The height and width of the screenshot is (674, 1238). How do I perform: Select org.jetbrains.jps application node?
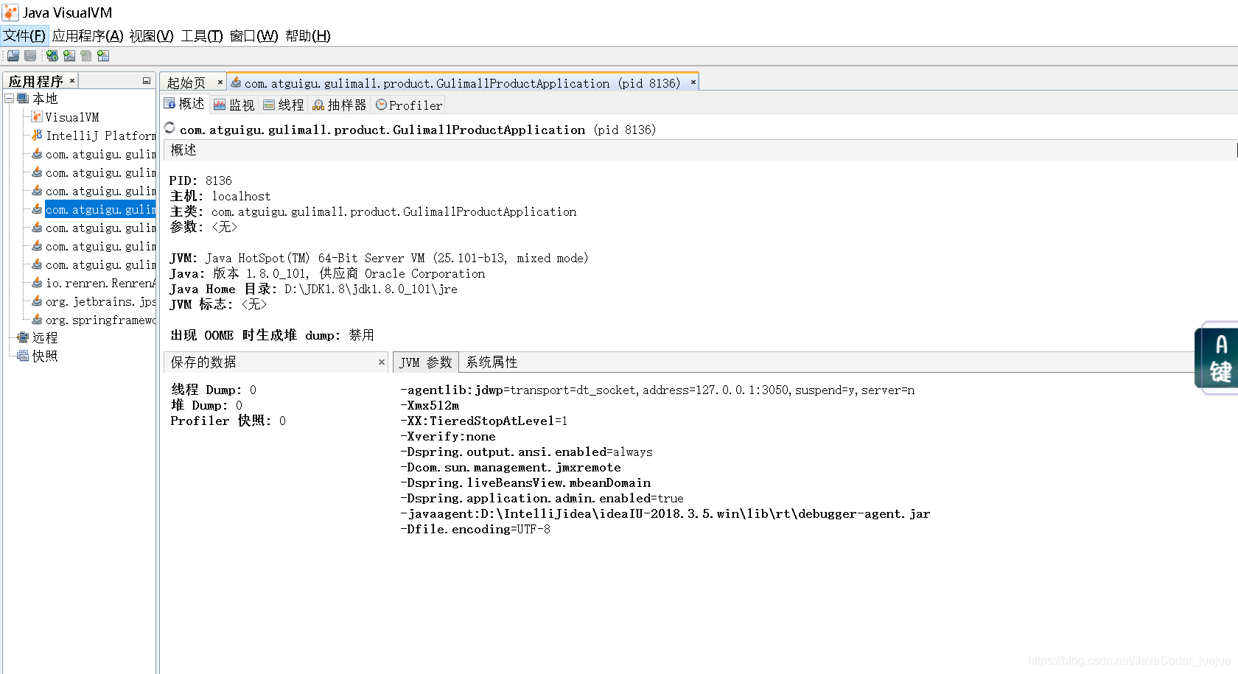(101, 301)
